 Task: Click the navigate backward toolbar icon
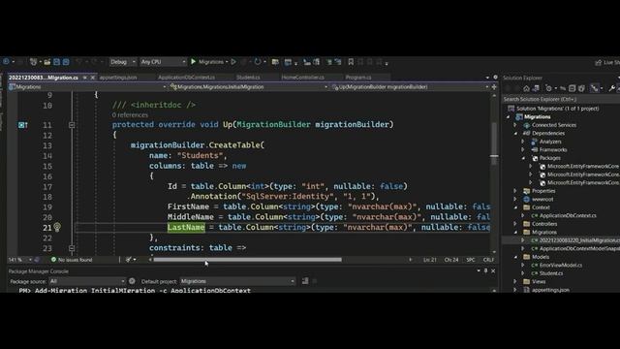pyautogui.click(x=6, y=62)
